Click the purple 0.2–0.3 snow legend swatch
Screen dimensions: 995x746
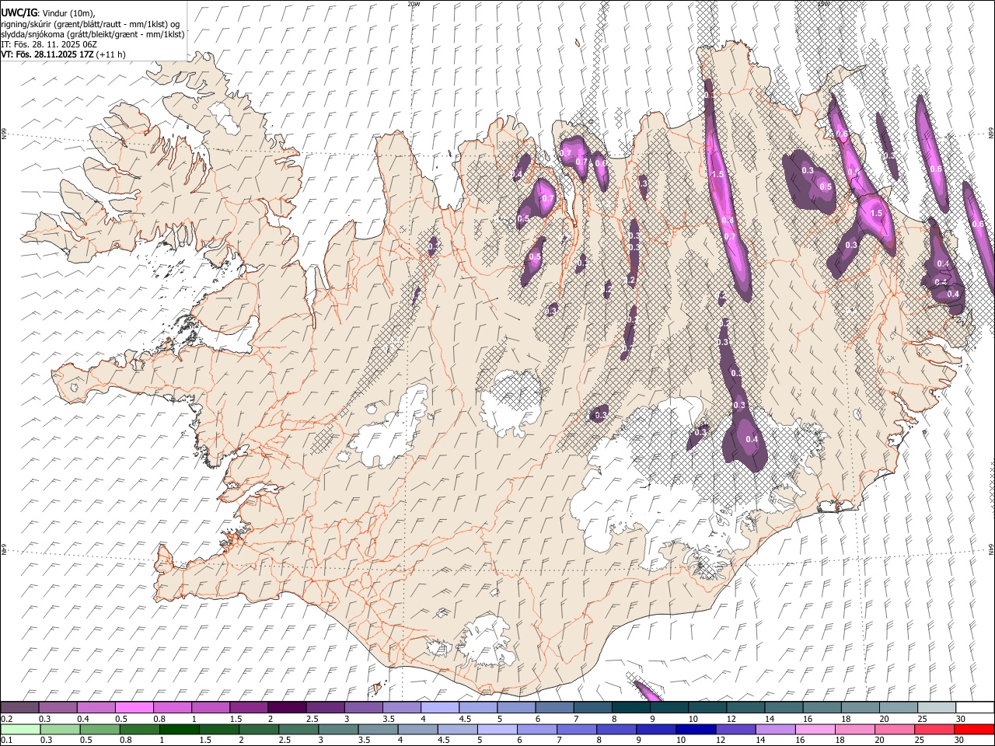point(19,707)
